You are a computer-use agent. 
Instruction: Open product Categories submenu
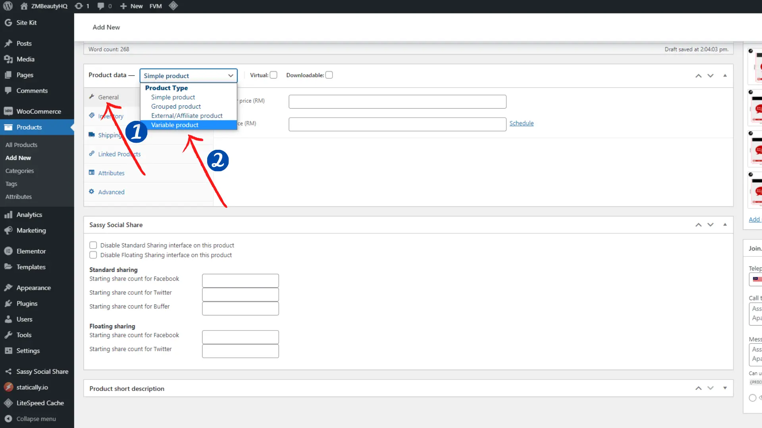click(x=20, y=171)
